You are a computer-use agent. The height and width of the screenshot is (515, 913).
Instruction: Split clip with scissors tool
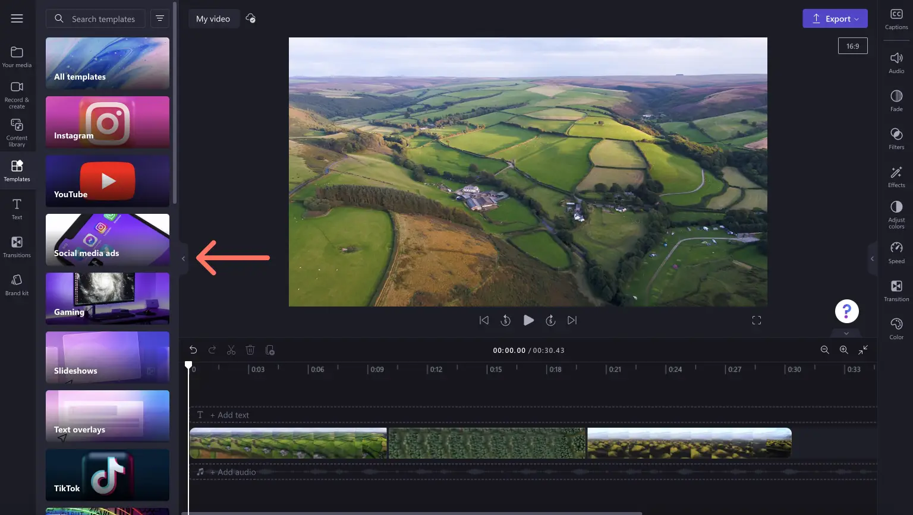tap(231, 350)
